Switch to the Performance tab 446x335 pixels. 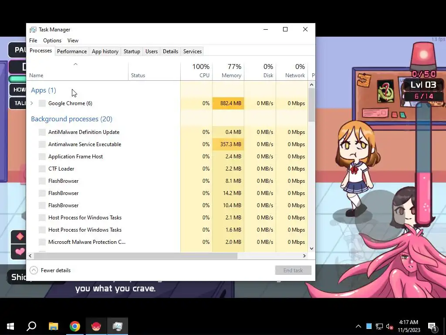[72, 51]
